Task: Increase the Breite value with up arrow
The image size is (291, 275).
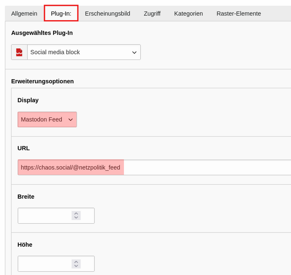Action: point(76,213)
